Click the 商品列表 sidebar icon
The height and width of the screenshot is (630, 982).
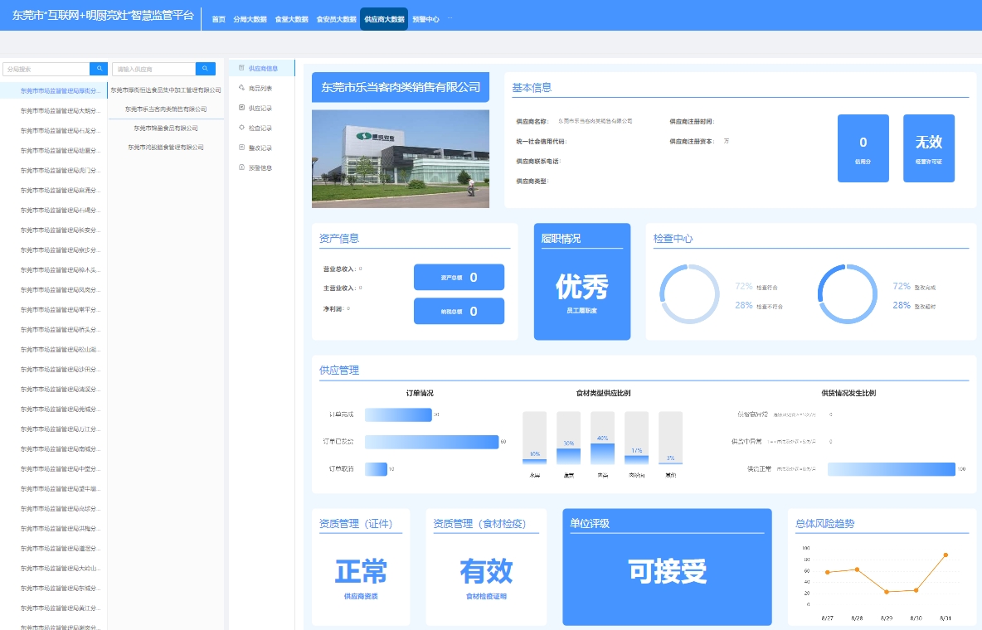[241, 89]
